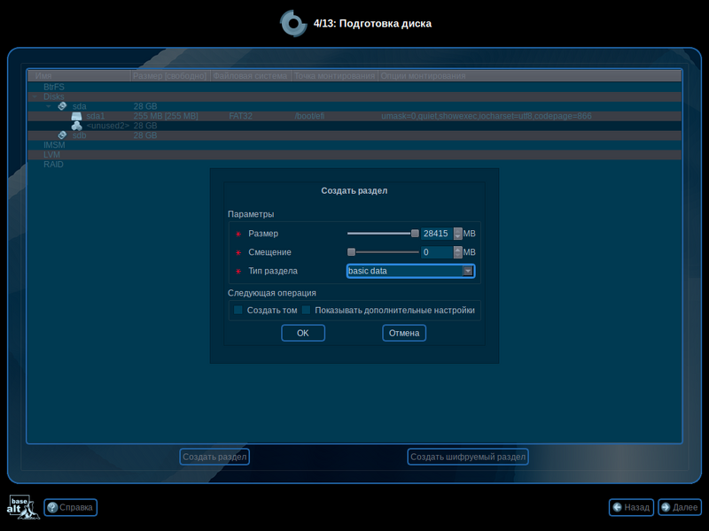
Task: Select the RAID tree row
Action: pyautogui.click(x=354, y=165)
